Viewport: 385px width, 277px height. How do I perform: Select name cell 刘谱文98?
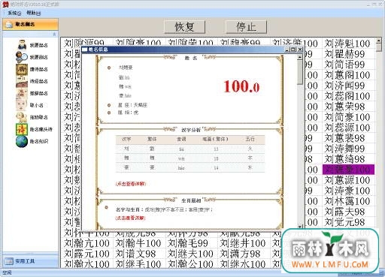tap(139, 254)
